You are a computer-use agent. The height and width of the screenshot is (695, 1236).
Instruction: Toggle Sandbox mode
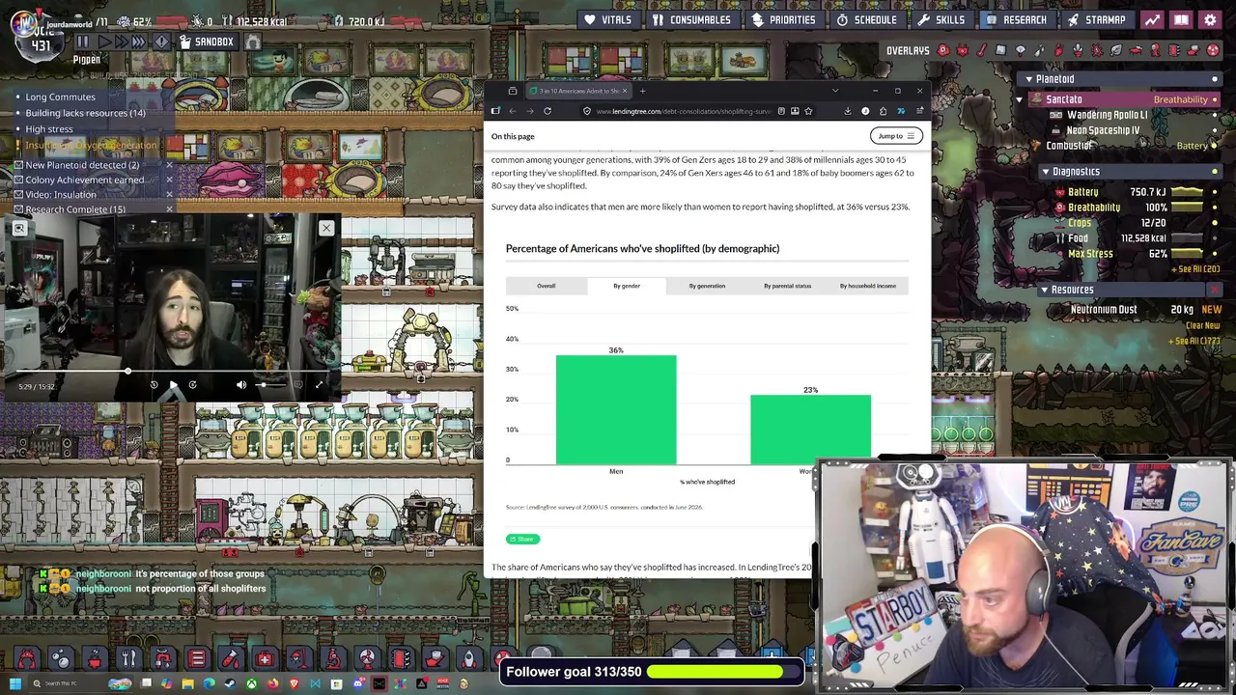pos(206,42)
